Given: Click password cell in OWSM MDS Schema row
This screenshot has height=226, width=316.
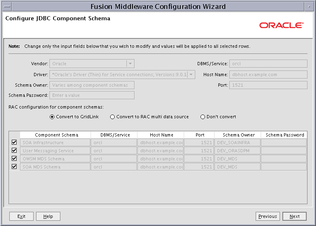Looking at the screenshot, I should pyautogui.click(x=284, y=158).
